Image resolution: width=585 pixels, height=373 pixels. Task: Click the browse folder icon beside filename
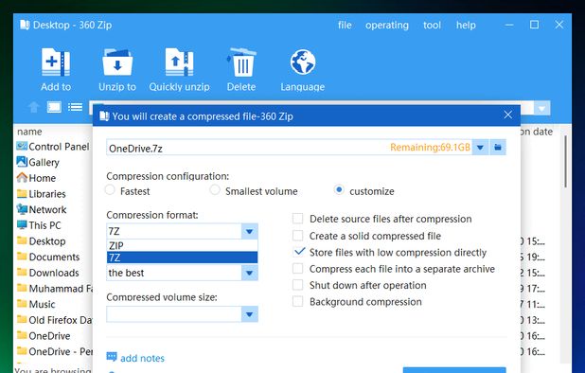(x=497, y=148)
